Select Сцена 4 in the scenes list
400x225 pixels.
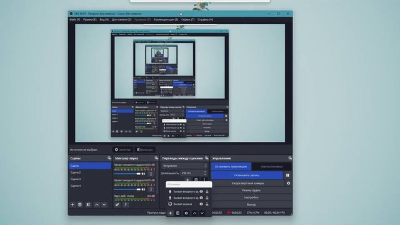90,186
